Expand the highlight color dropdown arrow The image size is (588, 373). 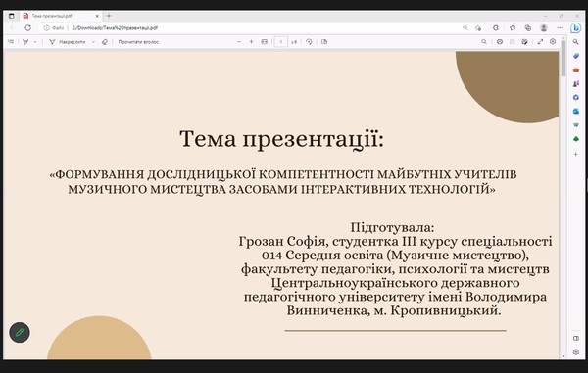[35, 42]
